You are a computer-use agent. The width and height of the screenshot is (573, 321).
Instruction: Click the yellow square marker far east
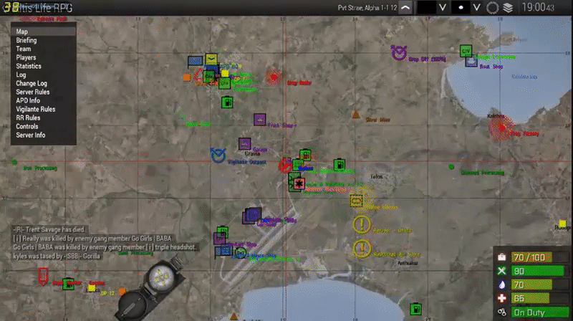pos(562,224)
